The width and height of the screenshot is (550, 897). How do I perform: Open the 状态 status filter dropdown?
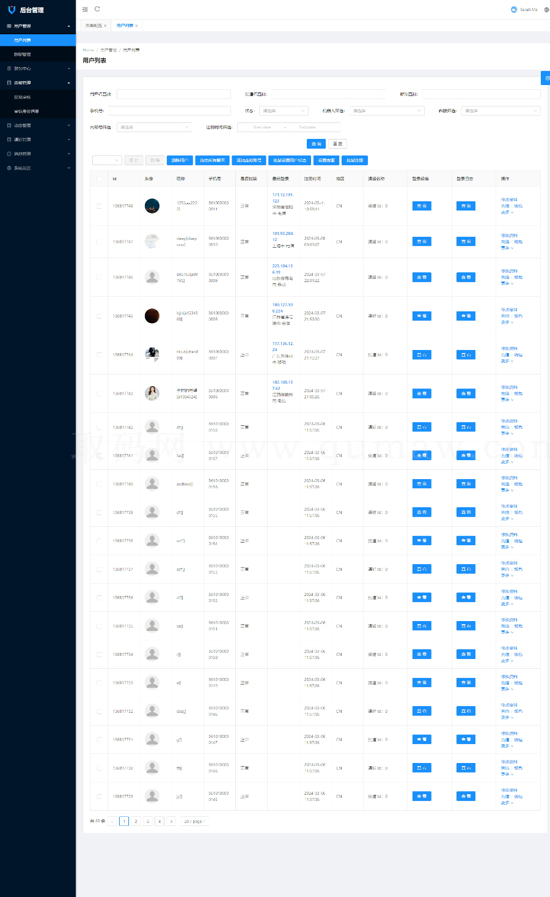point(283,111)
